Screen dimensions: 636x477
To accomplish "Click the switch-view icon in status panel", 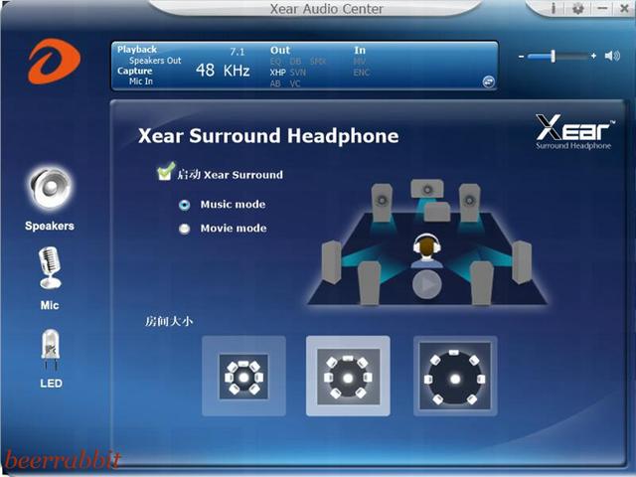I will coord(488,81).
